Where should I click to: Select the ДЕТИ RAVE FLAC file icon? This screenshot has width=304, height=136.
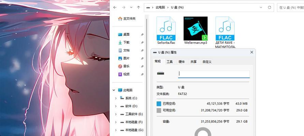point(225,29)
